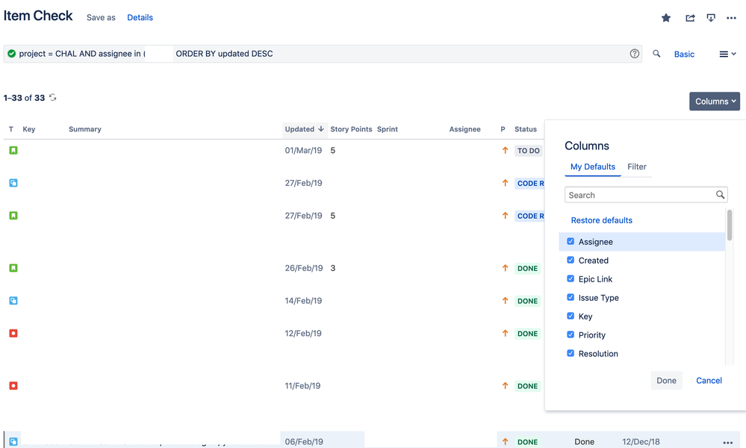Click priority arrow in 11/Feb/19 row
This screenshot has height=448, width=746.
click(505, 386)
